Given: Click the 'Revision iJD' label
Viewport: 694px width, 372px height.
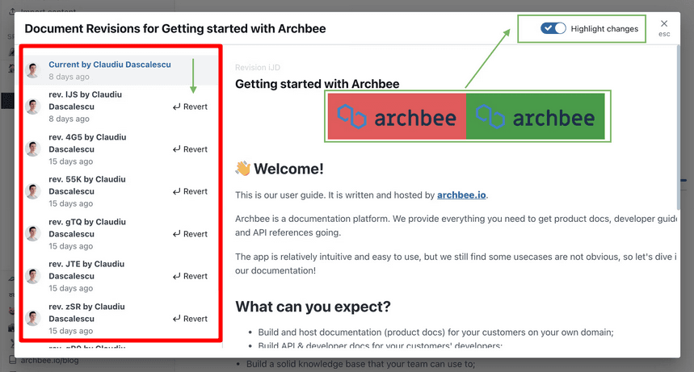Looking at the screenshot, I should coord(258,68).
